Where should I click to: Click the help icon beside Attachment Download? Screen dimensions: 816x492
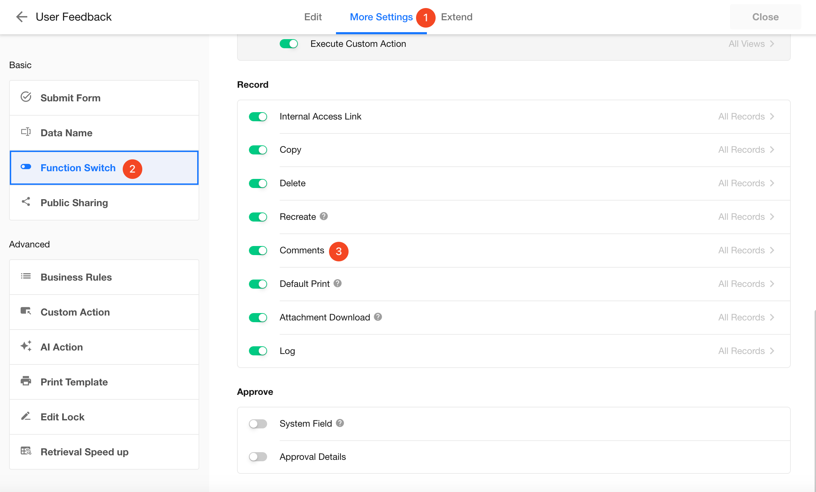(378, 317)
